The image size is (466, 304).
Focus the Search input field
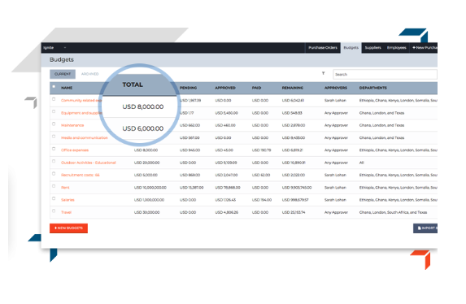[x=385, y=74]
